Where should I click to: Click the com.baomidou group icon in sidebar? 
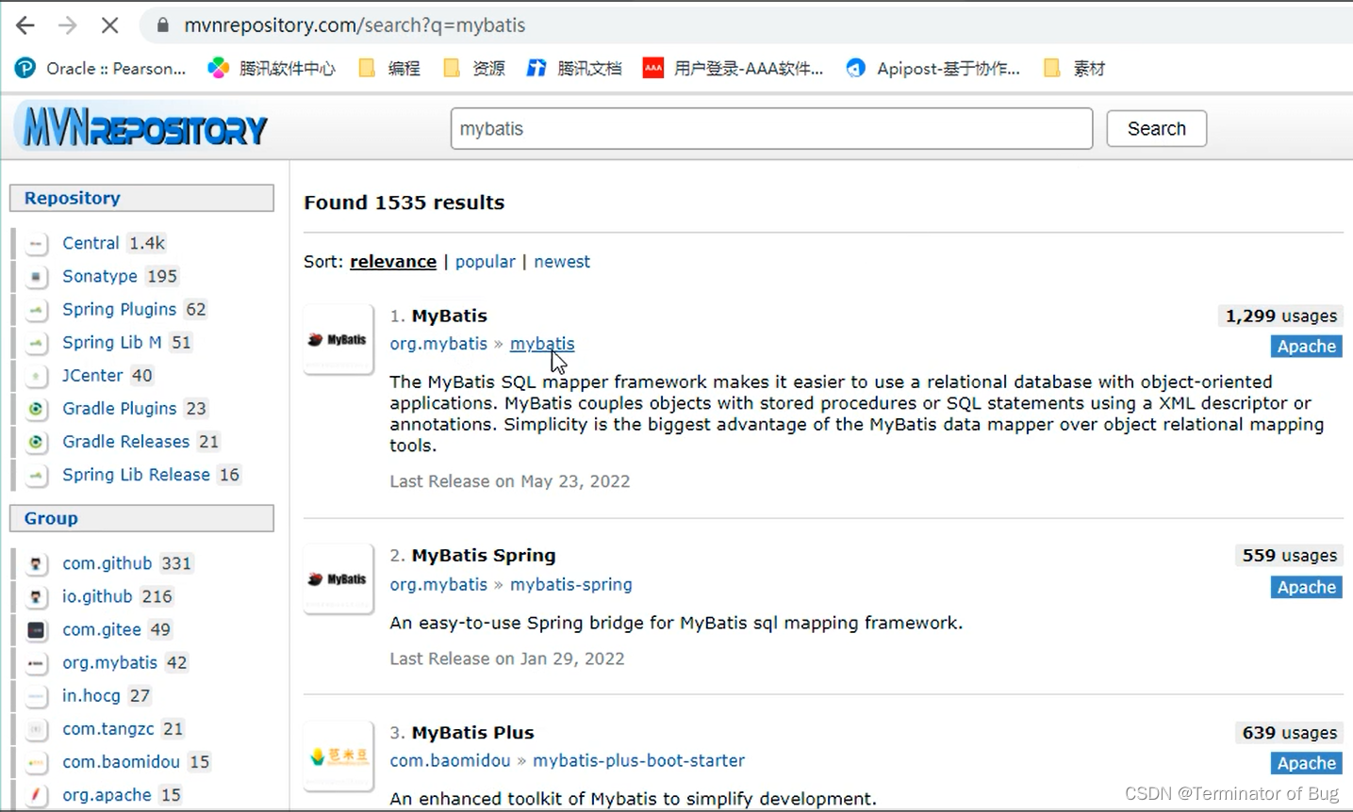pos(36,763)
